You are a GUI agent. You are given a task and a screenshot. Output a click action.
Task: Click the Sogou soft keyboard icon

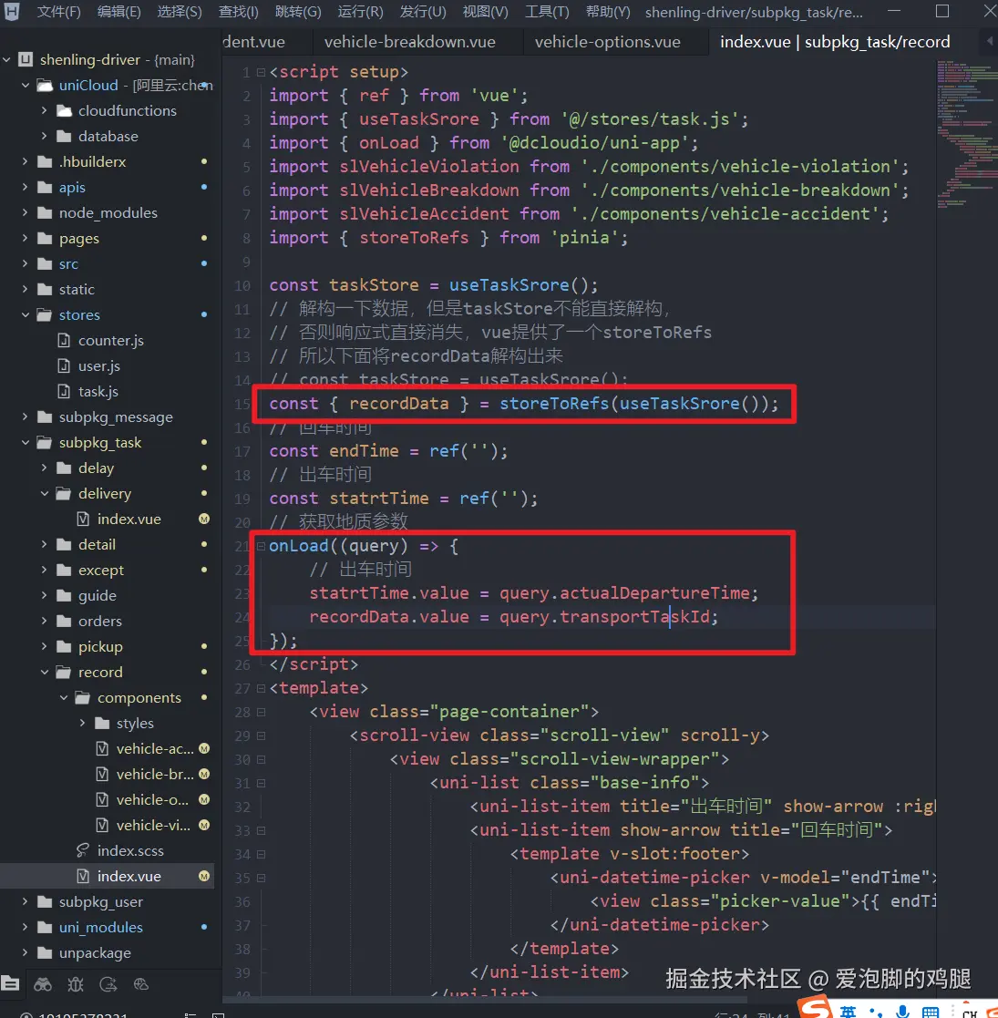(x=930, y=1013)
